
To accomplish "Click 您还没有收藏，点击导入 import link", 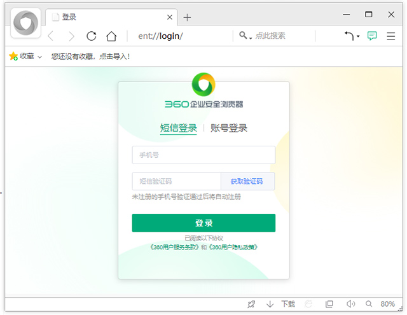I will pyautogui.click(x=90, y=56).
